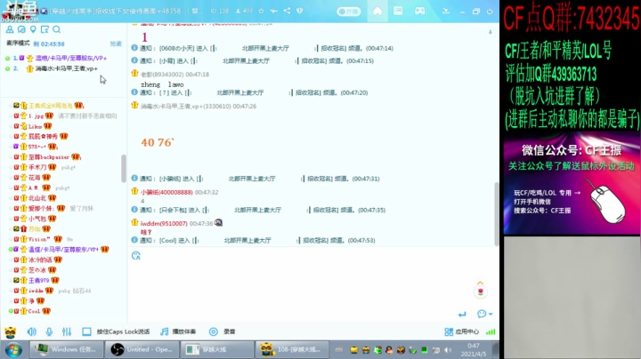
Task: Click the download tray icon in title bar
Action: [446, 11]
